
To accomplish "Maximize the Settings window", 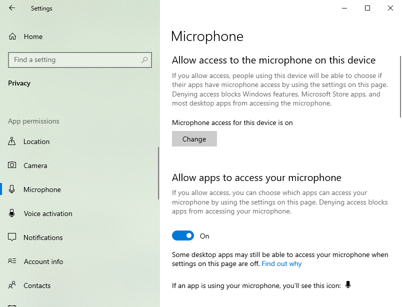I will pyautogui.click(x=367, y=8).
